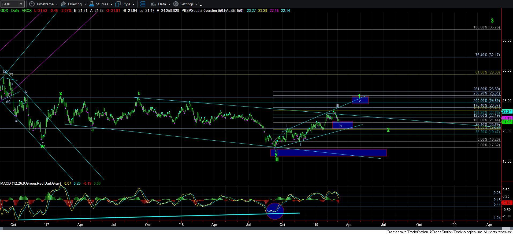Expand the Studies dropdown arrow
Viewport: 513px width, 234px height.
111,4
